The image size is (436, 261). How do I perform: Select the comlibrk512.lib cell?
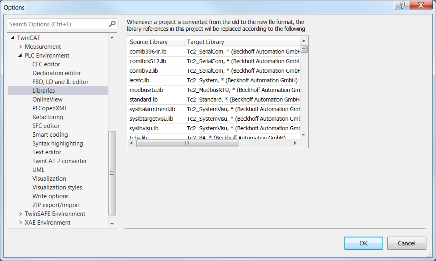coord(156,61)
